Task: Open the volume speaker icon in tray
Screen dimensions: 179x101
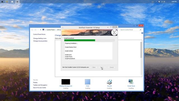Action: 164,2
